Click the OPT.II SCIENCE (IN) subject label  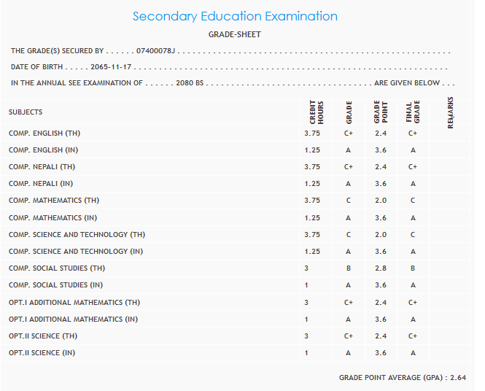click(42, 353)
